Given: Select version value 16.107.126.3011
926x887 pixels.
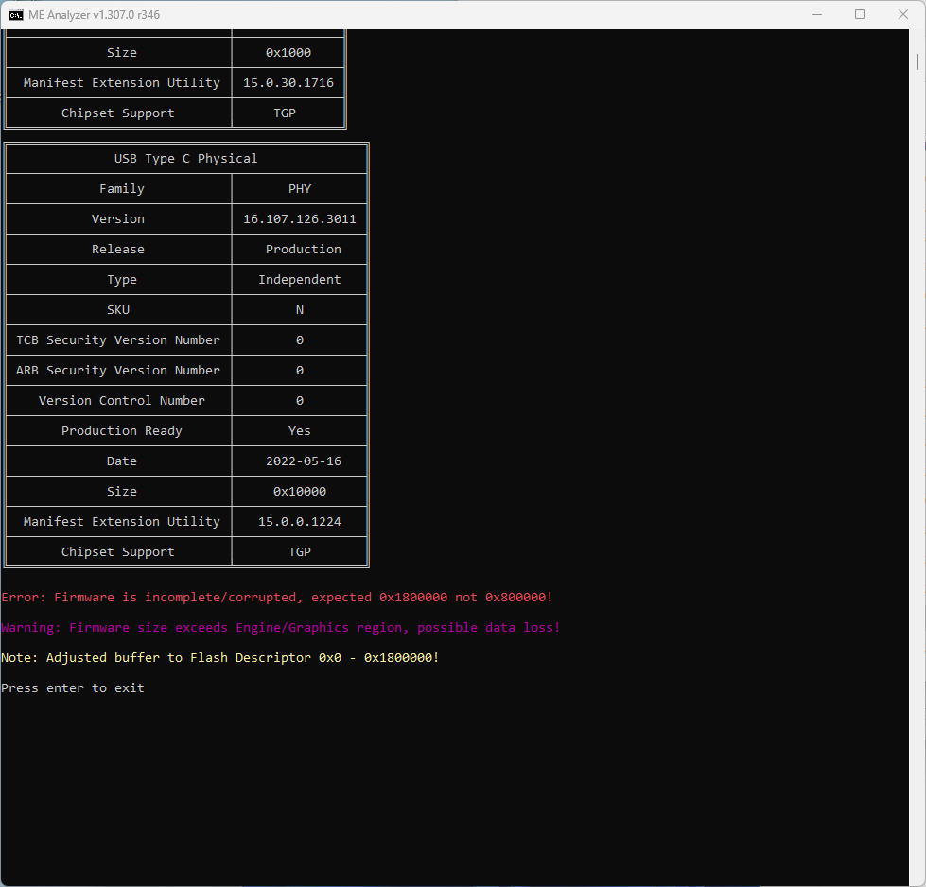Looking at the screenshot, I should click(x=300, y=219).
